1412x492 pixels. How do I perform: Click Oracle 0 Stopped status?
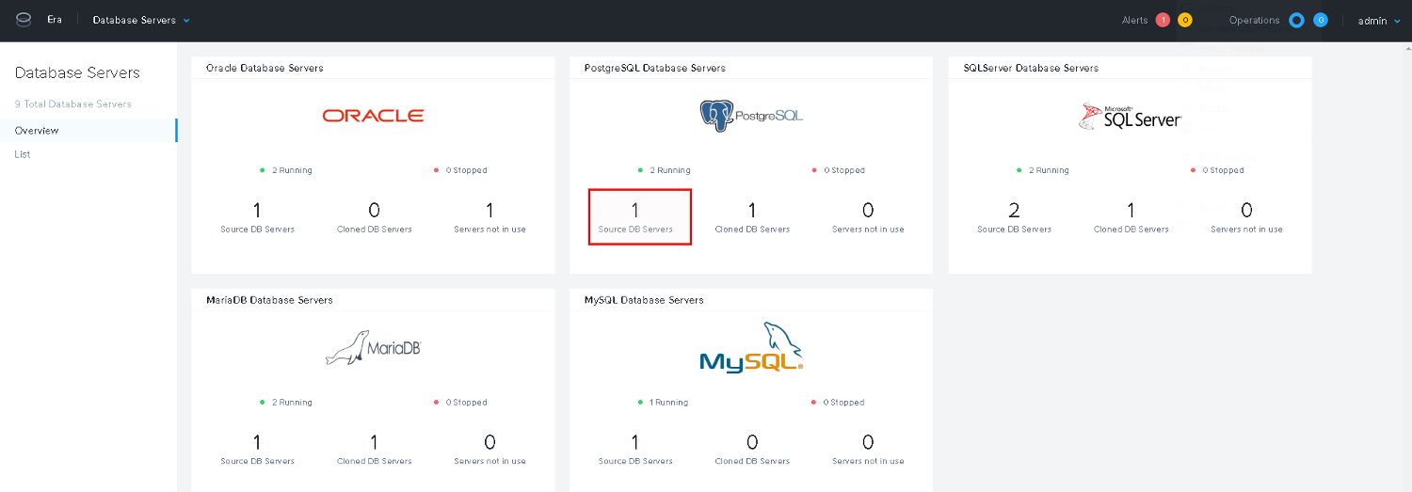pos(460,170)
